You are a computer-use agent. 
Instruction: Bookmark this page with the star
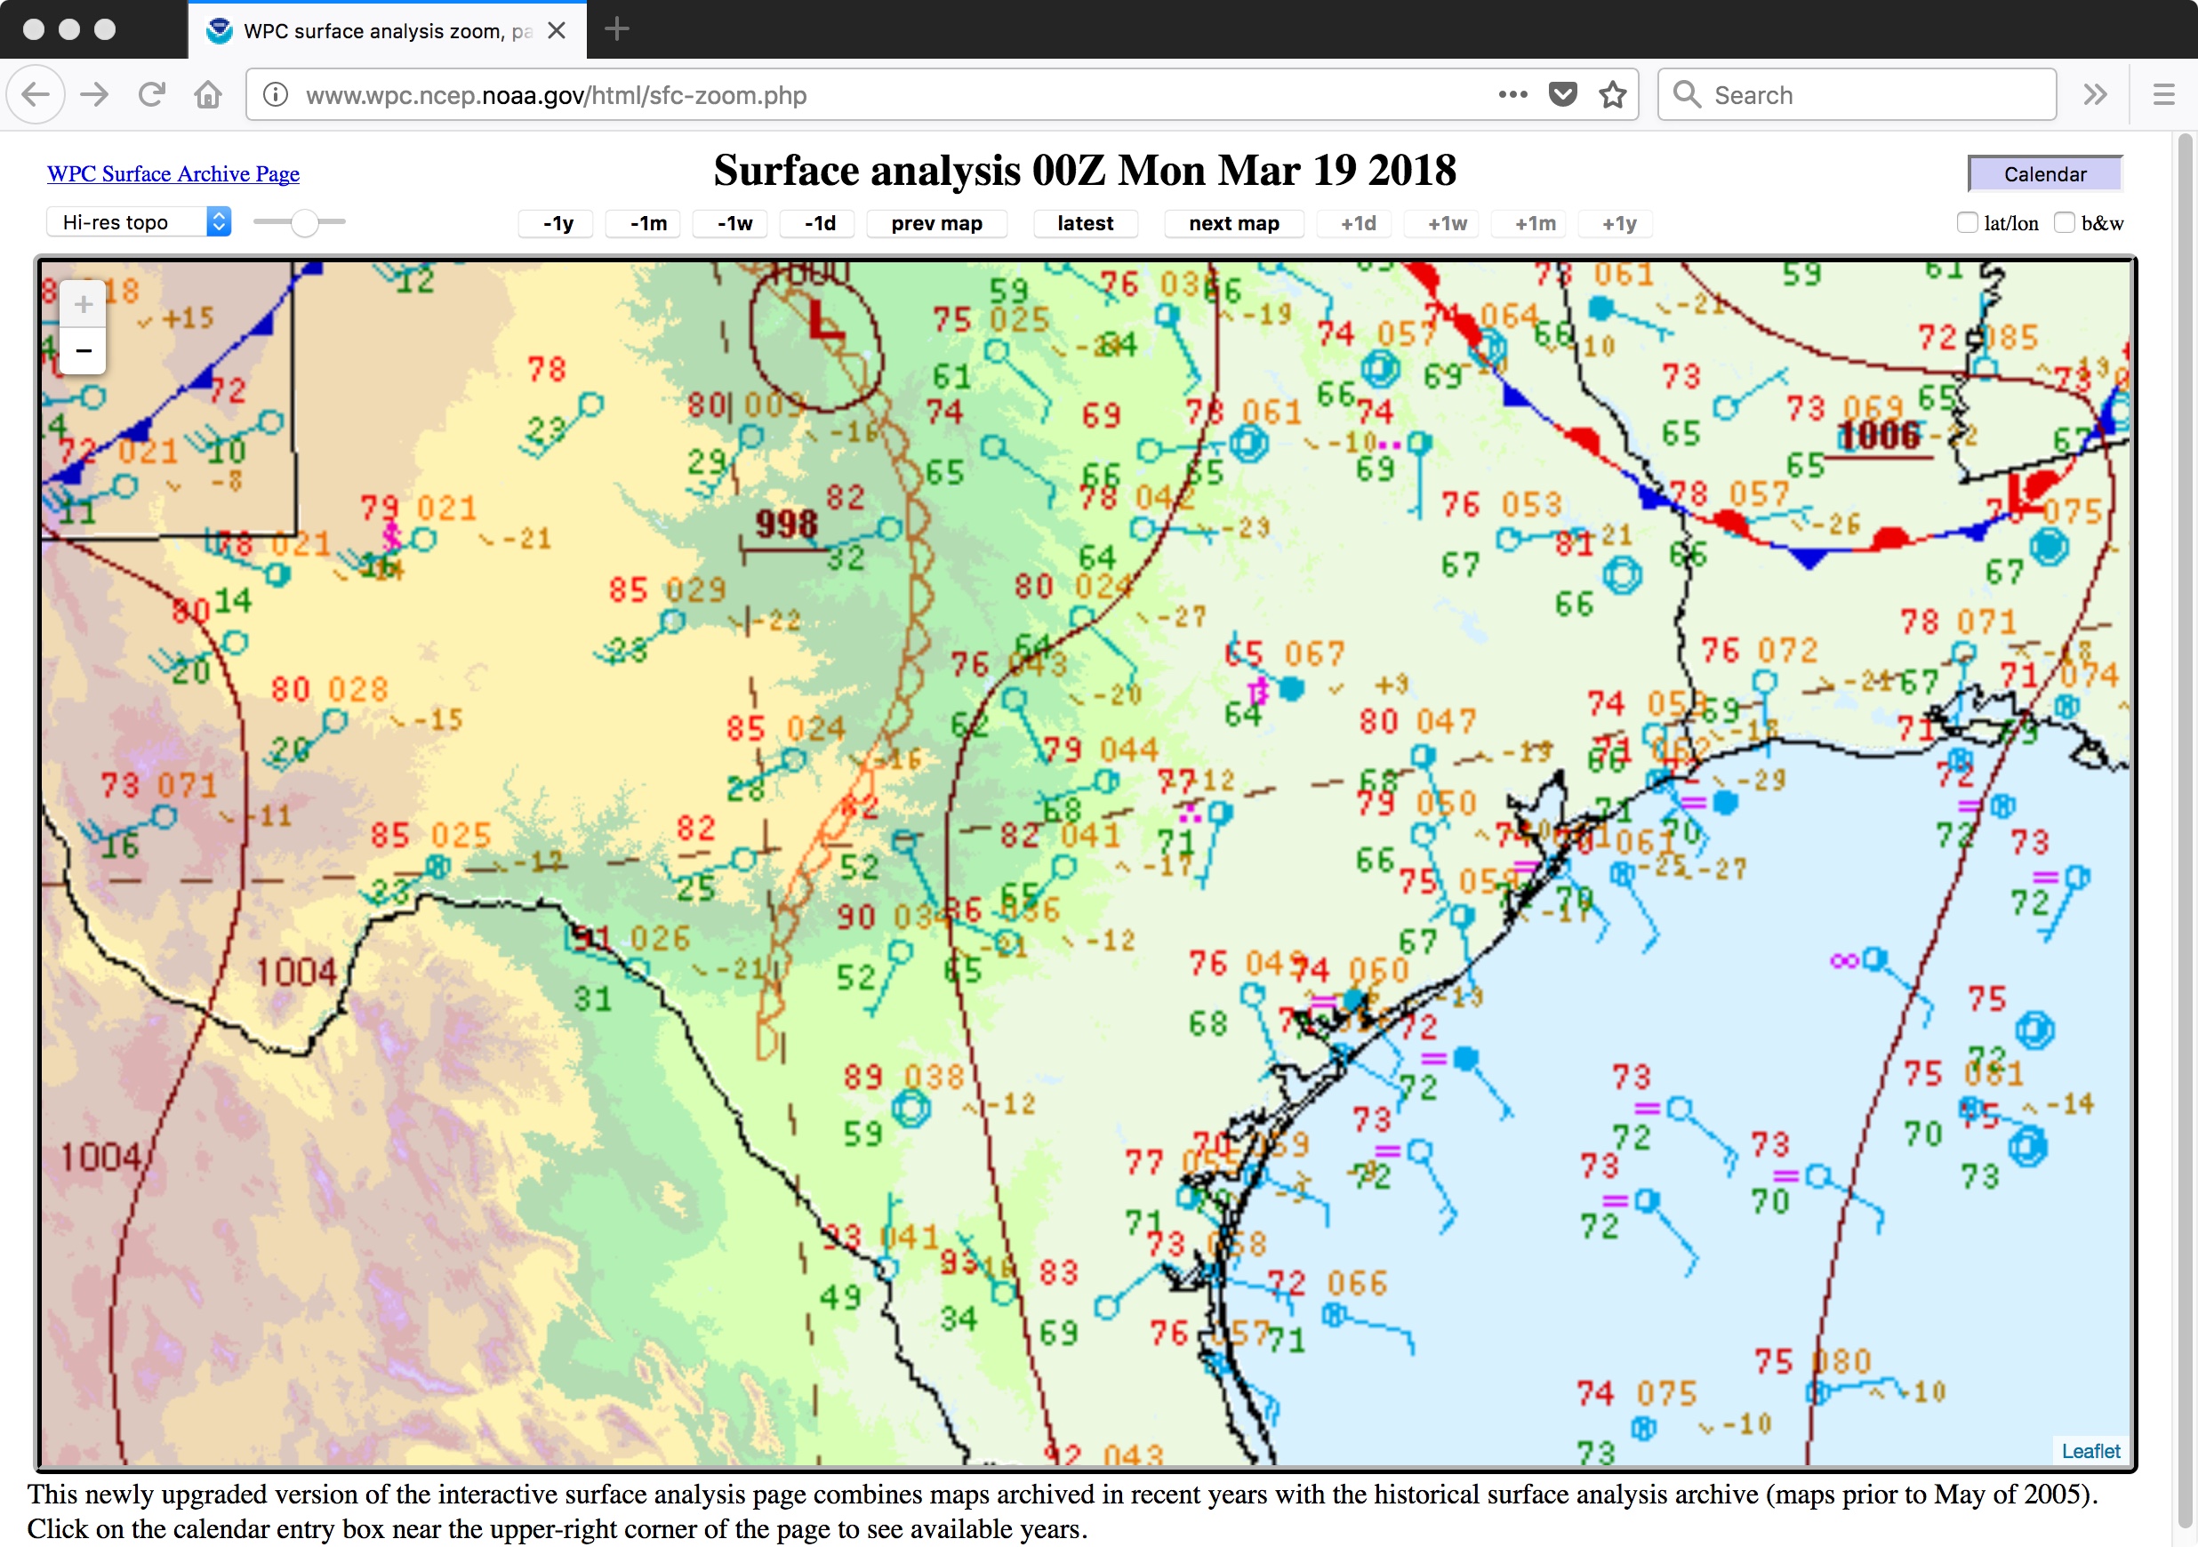point(1612,95)
